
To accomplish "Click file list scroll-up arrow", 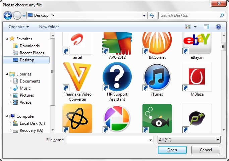I will coord(224,35).
